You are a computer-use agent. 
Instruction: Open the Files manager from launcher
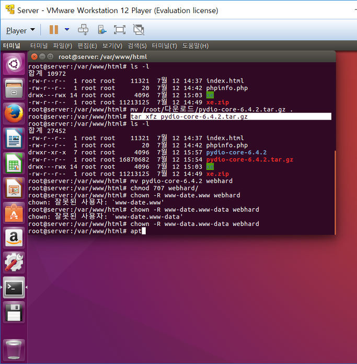tap(14, 89)
